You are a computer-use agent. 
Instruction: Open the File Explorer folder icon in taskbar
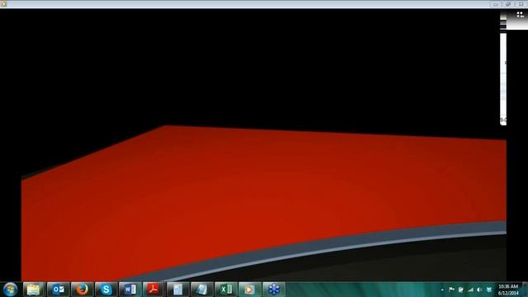33,290
